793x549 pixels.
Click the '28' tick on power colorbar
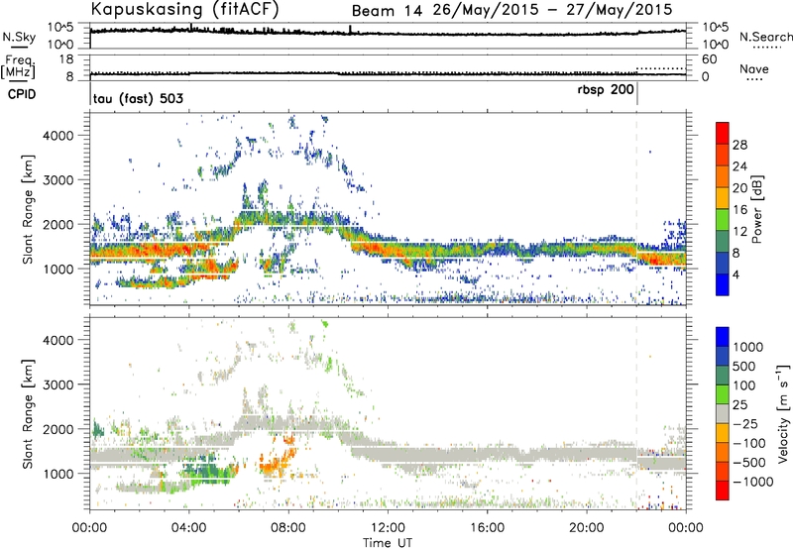point(739,145)
